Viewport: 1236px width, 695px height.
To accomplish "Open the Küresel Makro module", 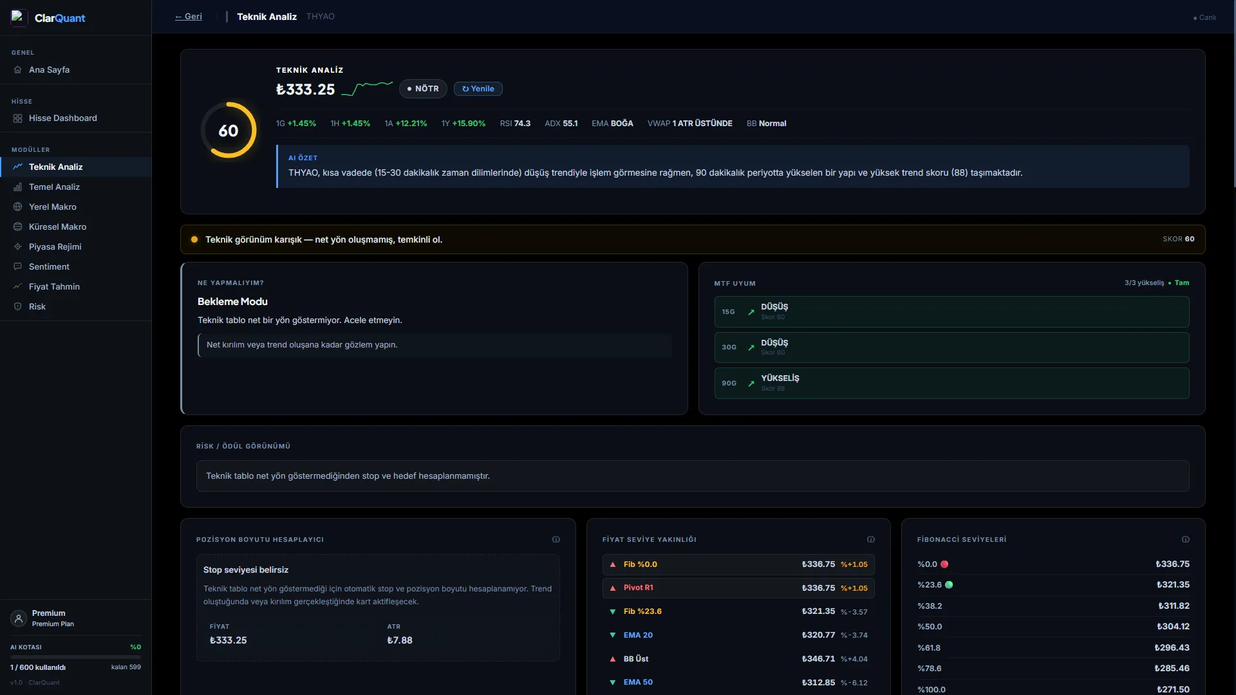I will (x=75, y=227).
